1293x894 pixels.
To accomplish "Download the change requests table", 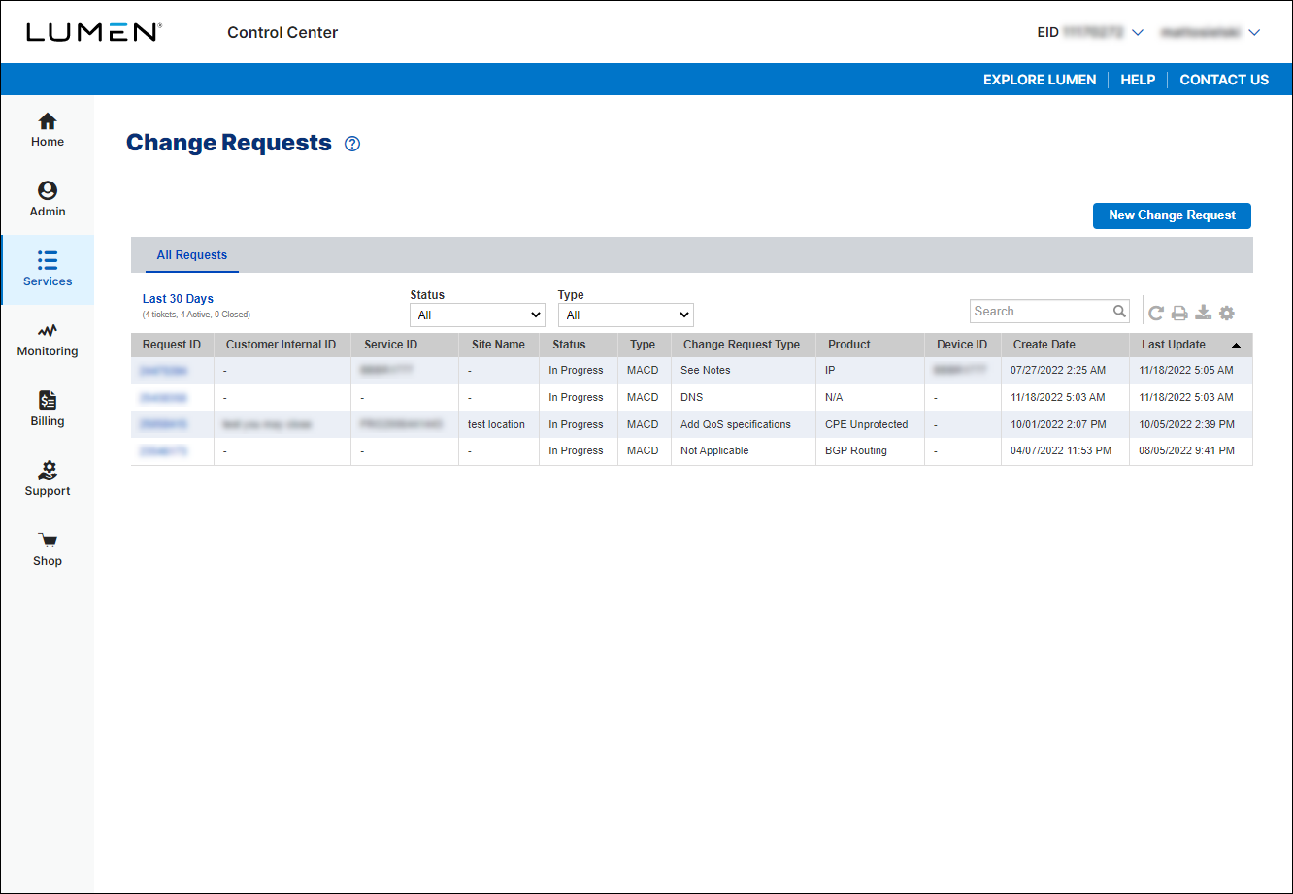I will [x=1203, y=313].
